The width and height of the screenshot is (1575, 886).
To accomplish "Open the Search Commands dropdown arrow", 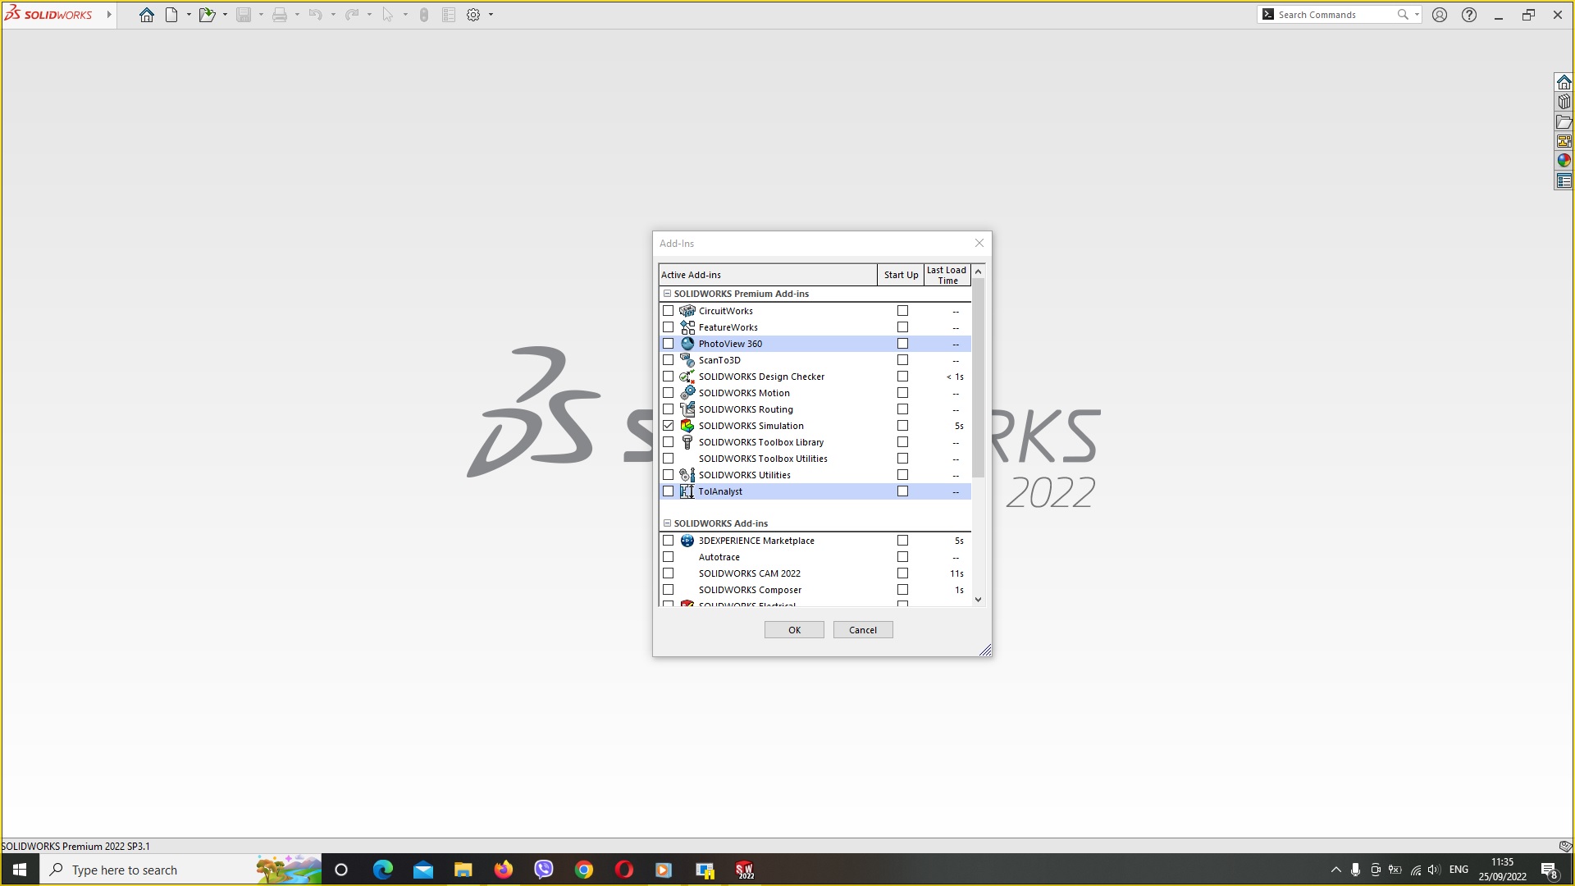I will coord(1417,15).
